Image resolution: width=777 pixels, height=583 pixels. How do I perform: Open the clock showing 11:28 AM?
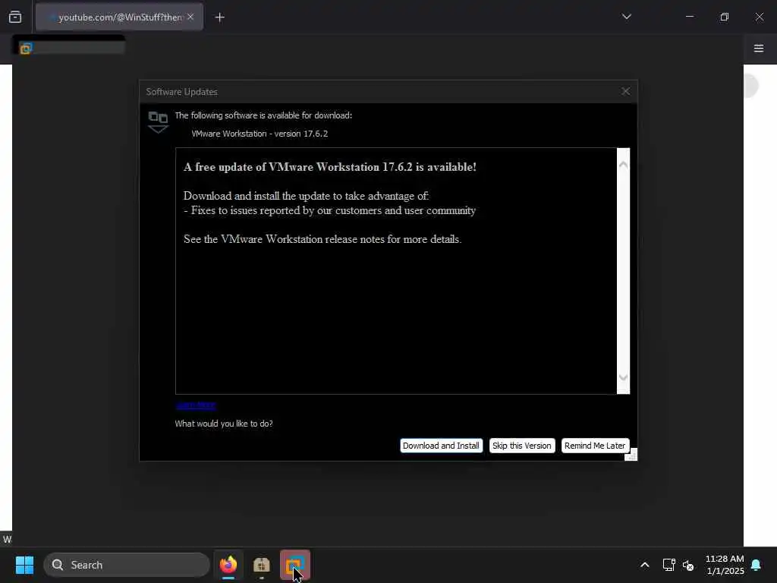(725, 565)
